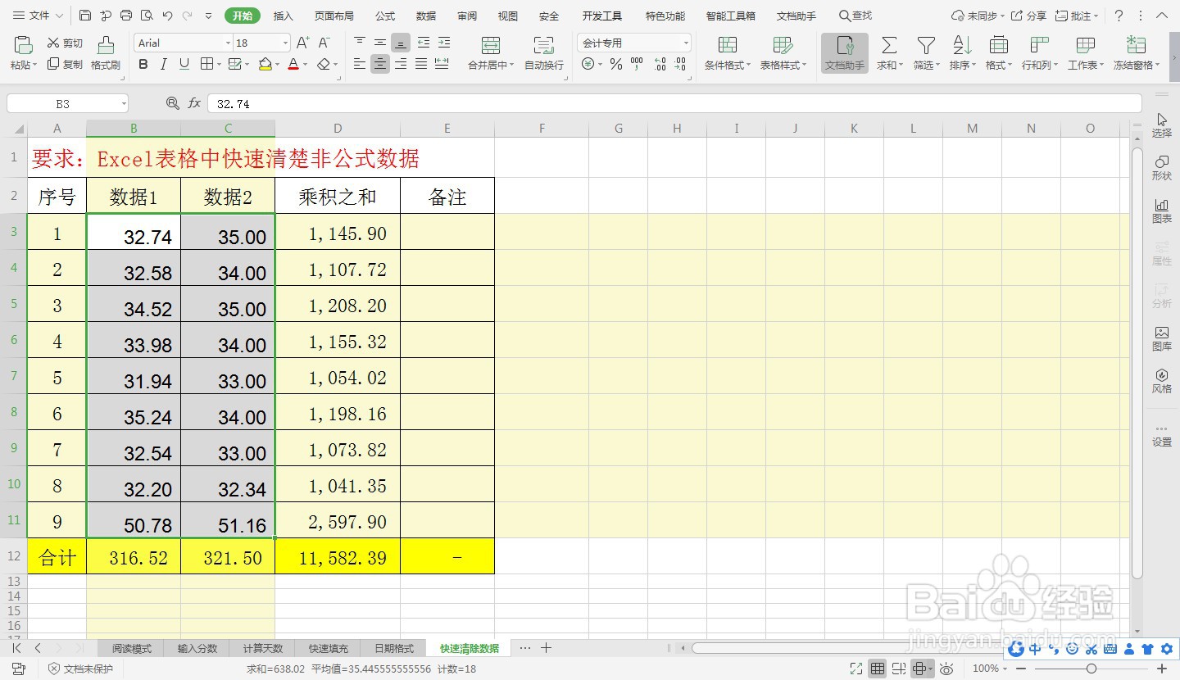Switch to the Data (数据) ribbon tab

tap(426, 16)
